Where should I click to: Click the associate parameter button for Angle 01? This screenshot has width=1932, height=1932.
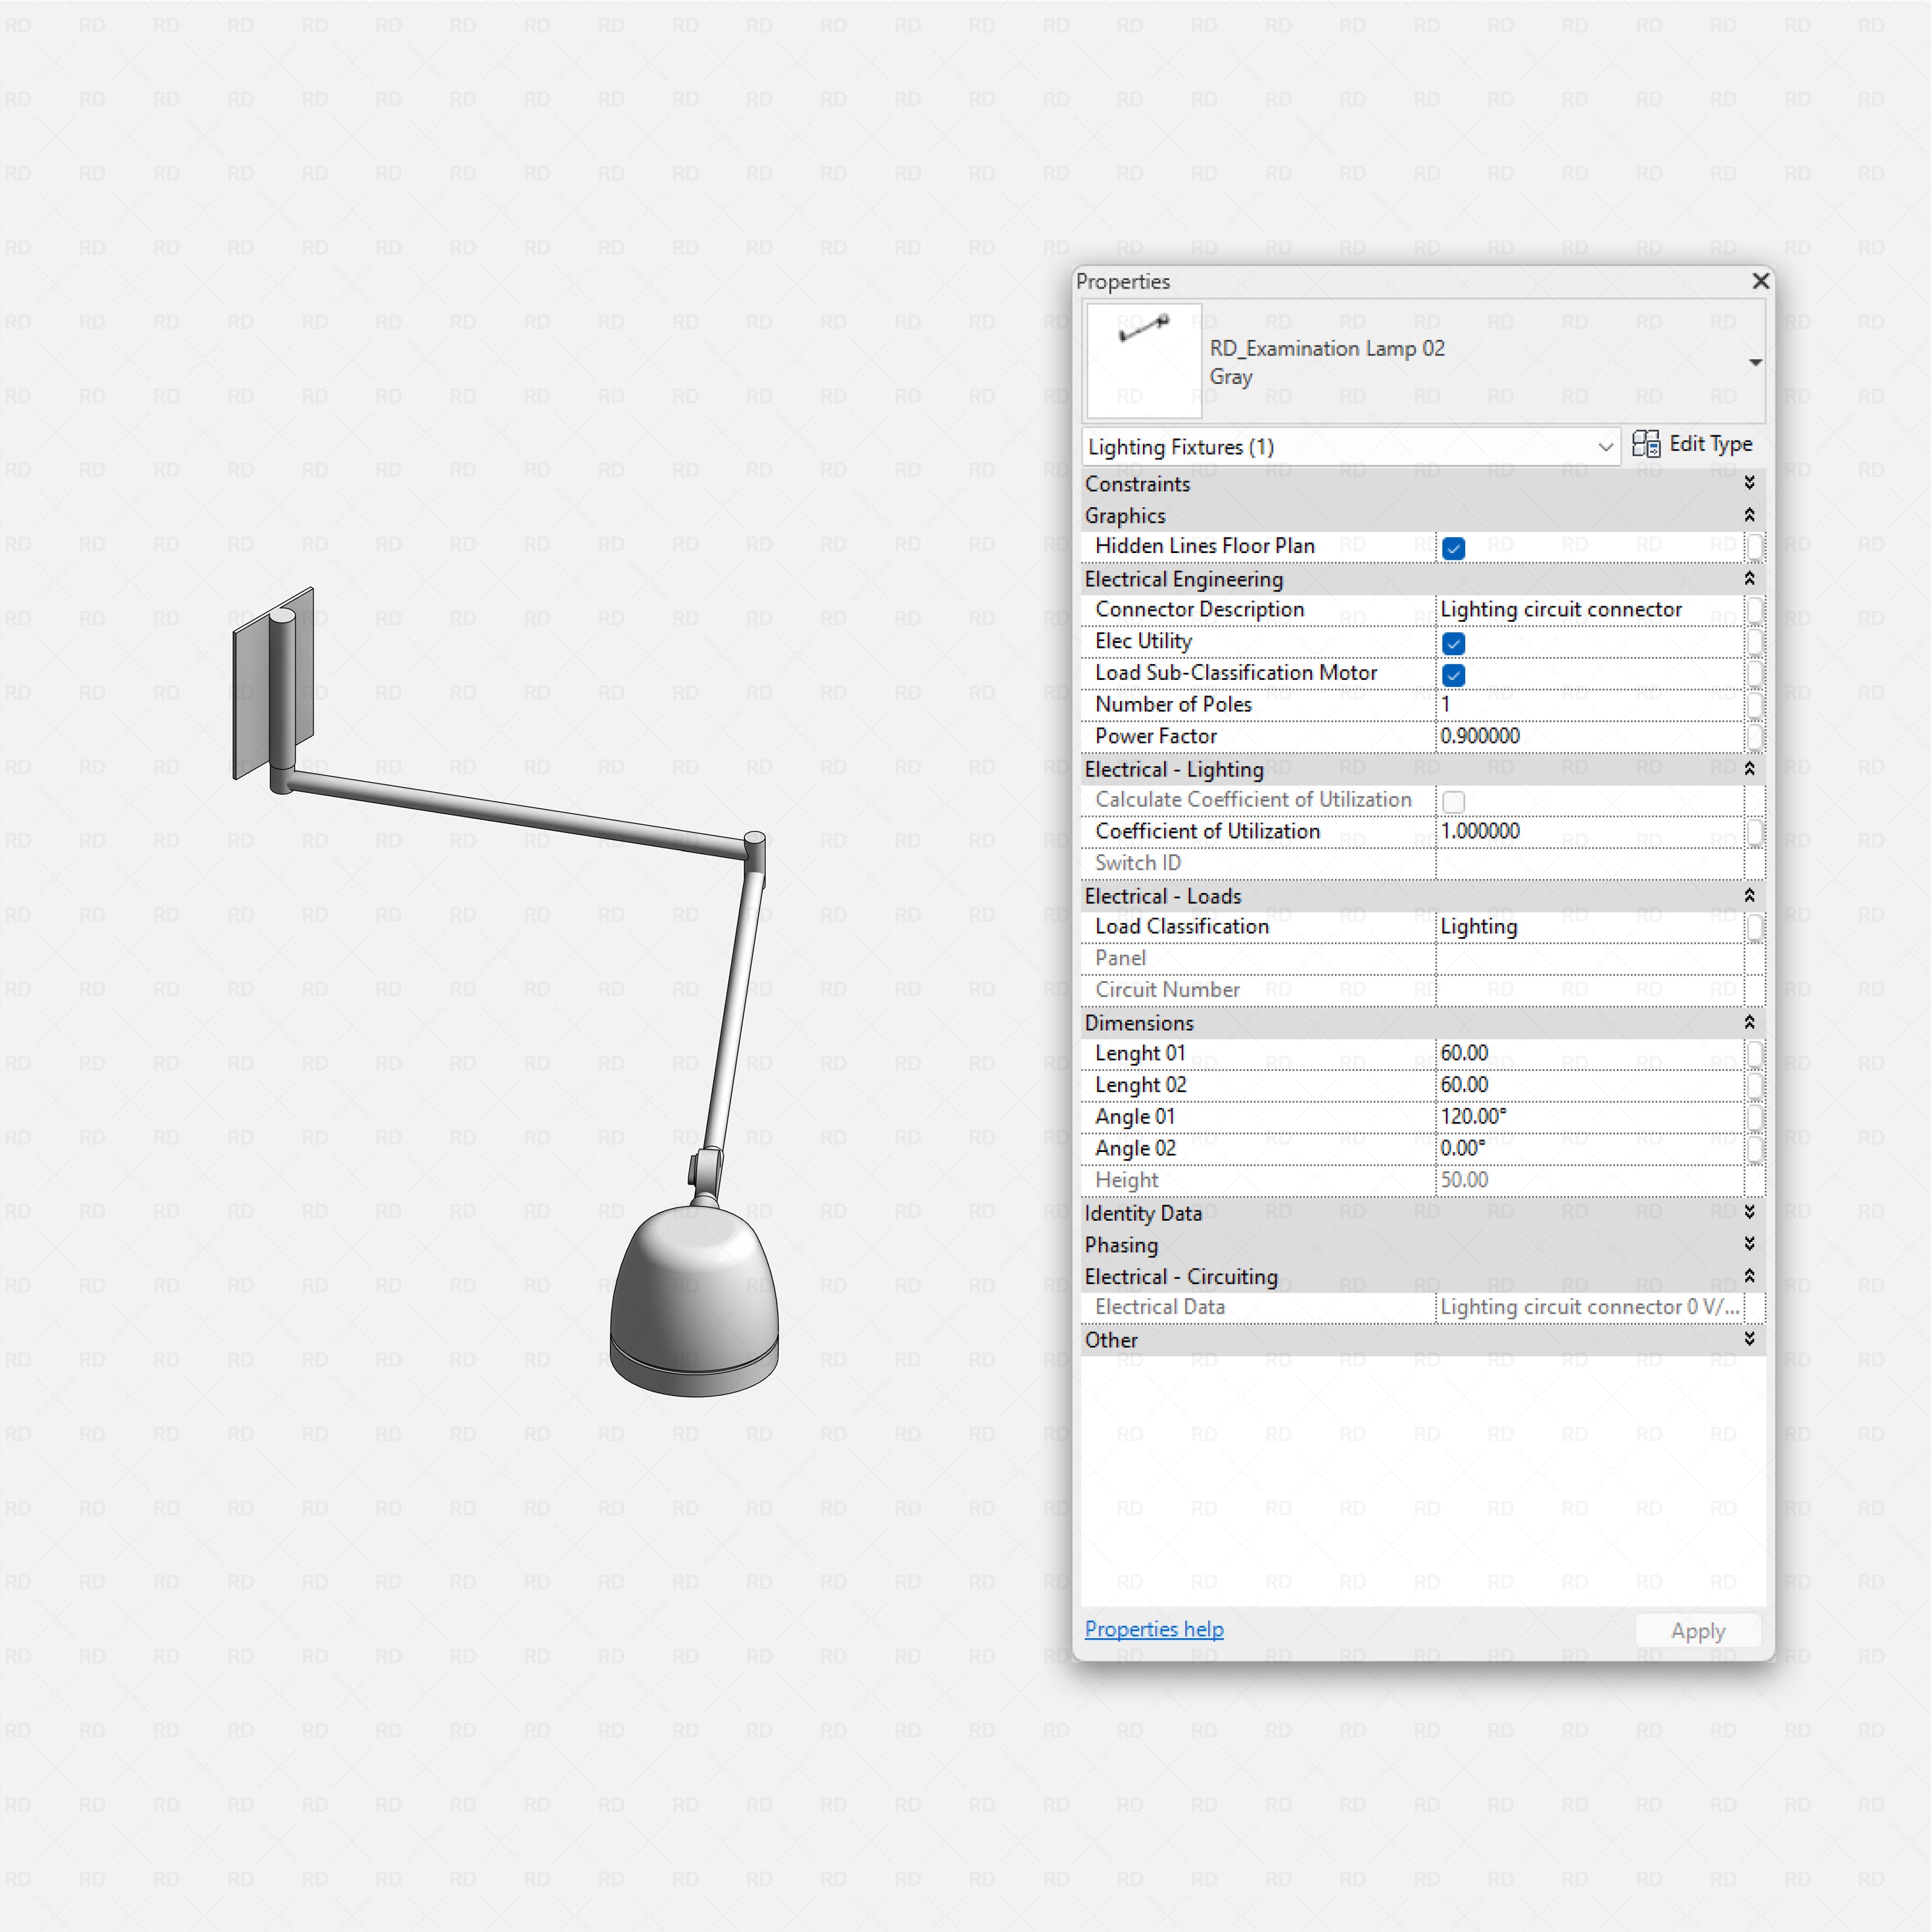click(x=1757, y=1117)
